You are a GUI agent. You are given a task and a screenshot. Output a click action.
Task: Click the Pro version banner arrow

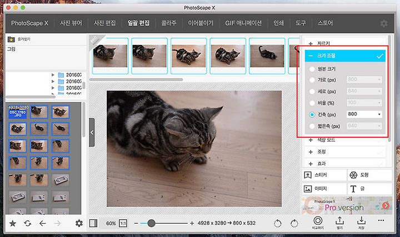point(386,205)
